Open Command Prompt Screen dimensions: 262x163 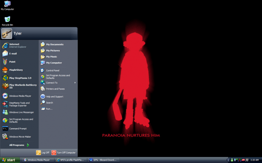coord(17,129)
